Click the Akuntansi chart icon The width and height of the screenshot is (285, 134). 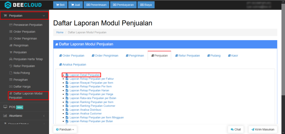click(x=5, y=116)
